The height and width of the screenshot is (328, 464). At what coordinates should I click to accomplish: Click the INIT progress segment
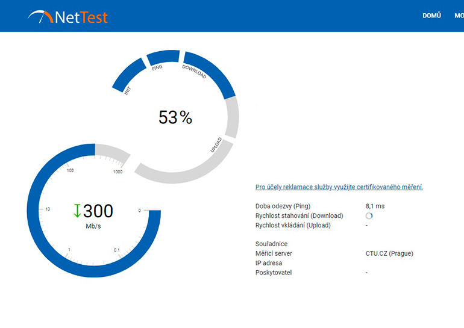[128, 75]
